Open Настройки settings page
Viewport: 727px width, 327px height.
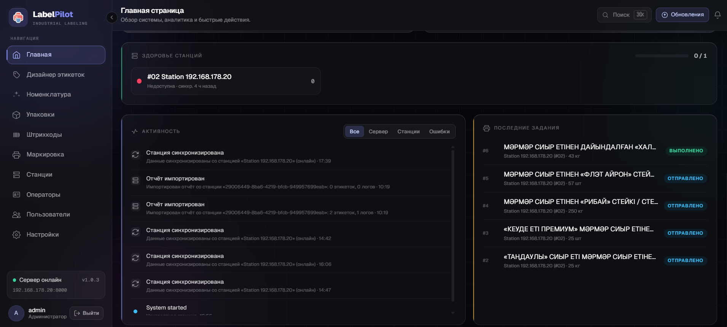click(x=56, y=235)
